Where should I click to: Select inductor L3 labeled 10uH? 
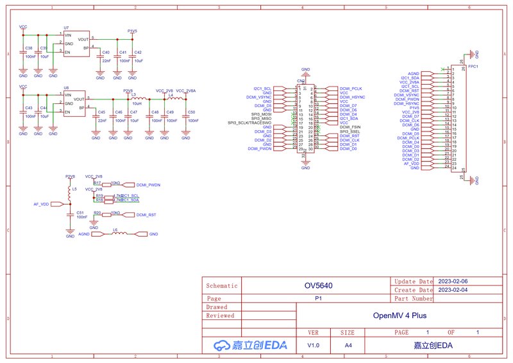(137, 98)
